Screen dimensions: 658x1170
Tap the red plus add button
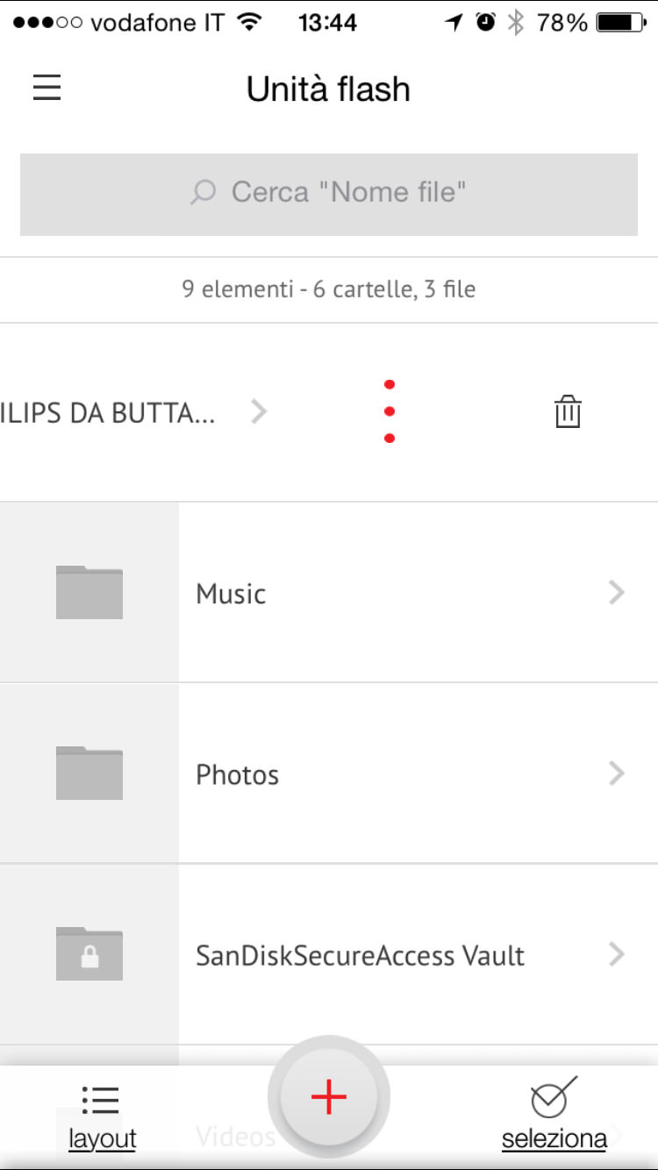coord(328,1097)
